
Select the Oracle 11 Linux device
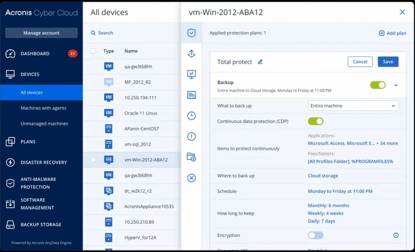coord(141,113)
